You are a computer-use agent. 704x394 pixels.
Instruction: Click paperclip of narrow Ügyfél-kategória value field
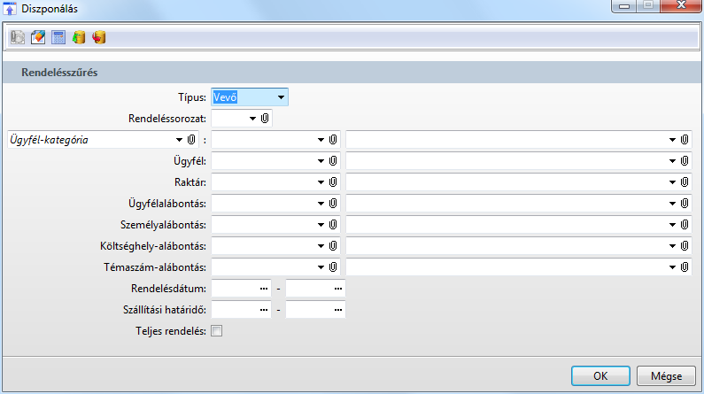[333, 140]
